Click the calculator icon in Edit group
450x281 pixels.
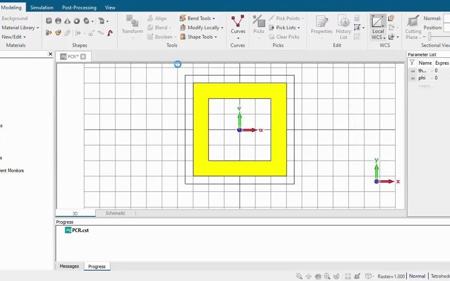(357, 18)
